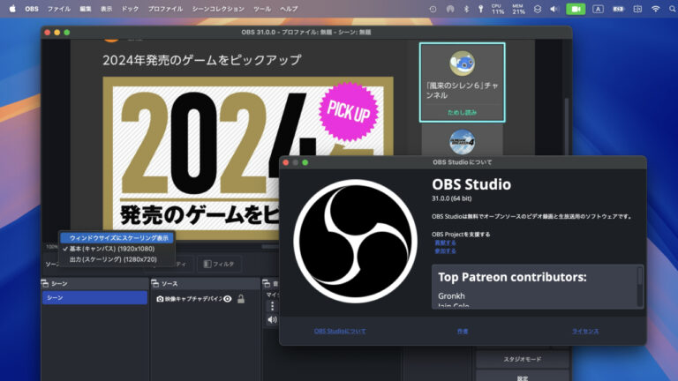Click the speaker mute icon in the audio mixer

coord(272,319)
